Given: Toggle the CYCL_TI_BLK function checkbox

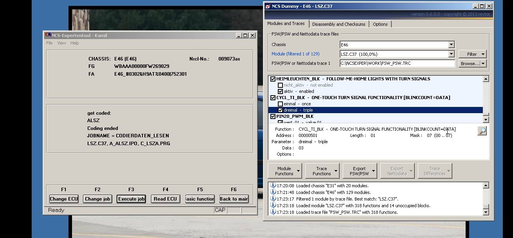Looking at the screenshot, I should (273, 98).
